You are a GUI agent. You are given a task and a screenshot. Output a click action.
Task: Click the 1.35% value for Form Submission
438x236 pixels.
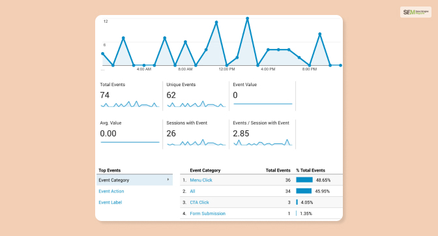pos(306,214)
